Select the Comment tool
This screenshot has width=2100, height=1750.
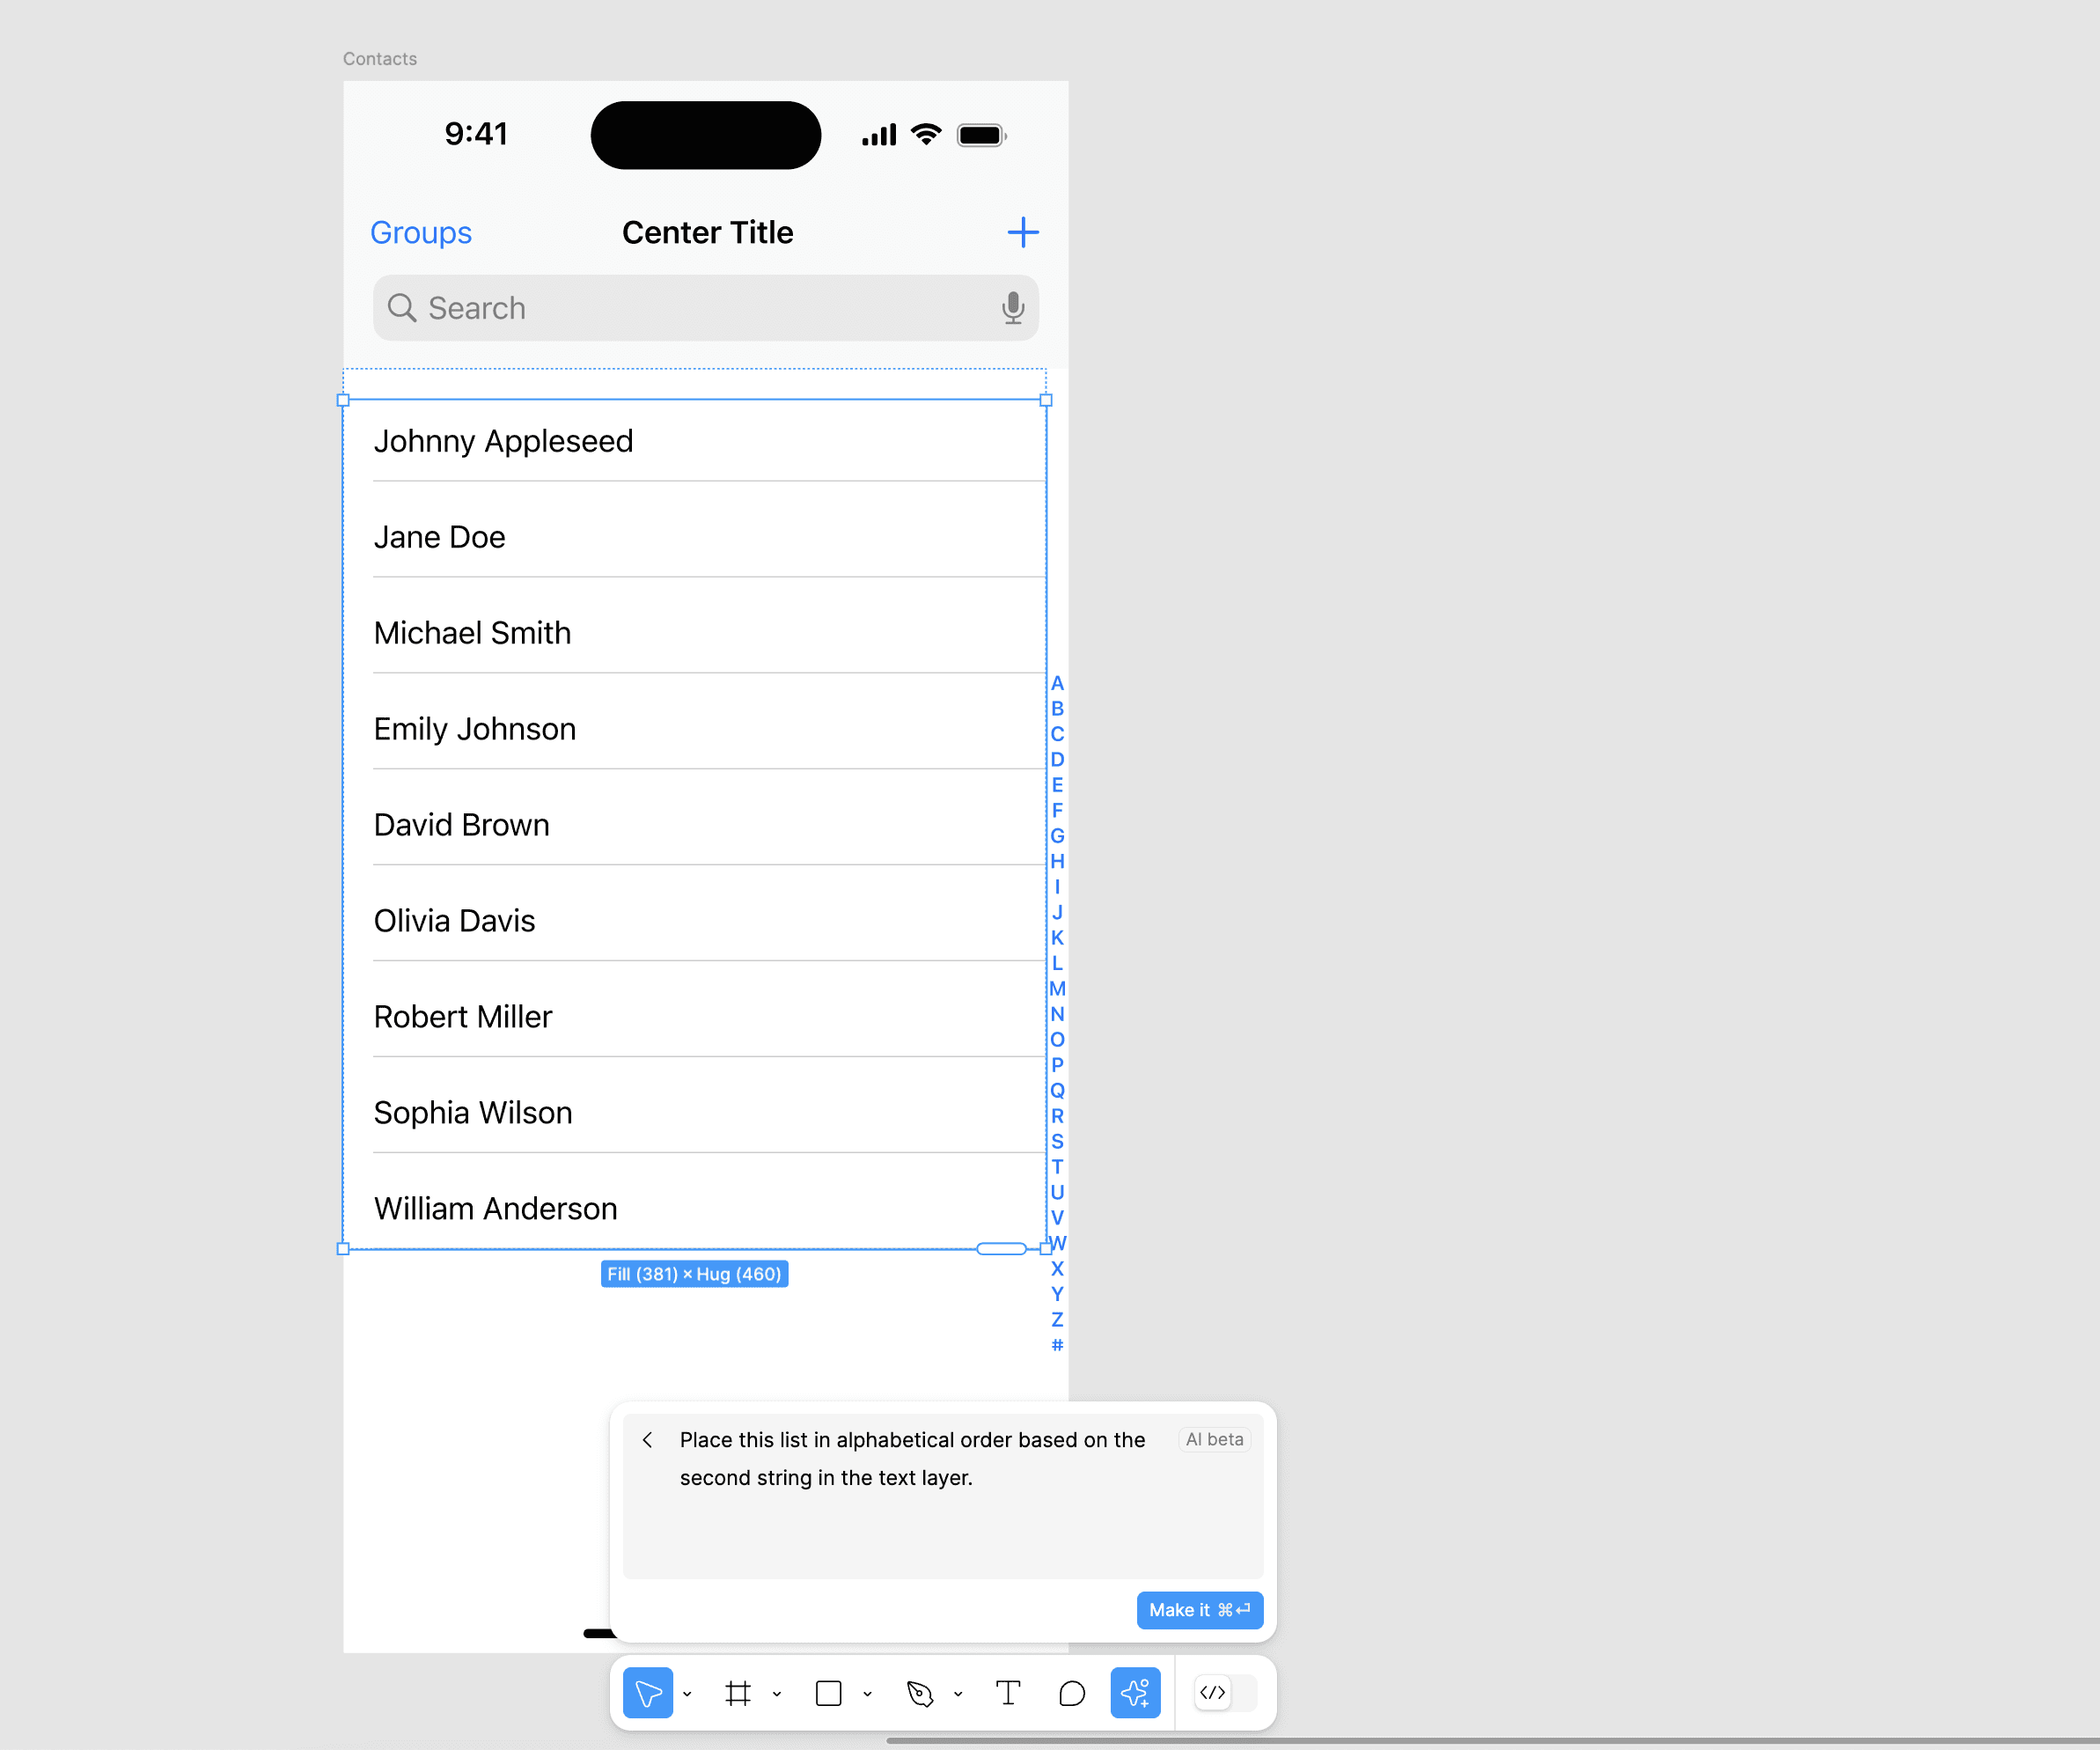[x=1072, y=1693]
